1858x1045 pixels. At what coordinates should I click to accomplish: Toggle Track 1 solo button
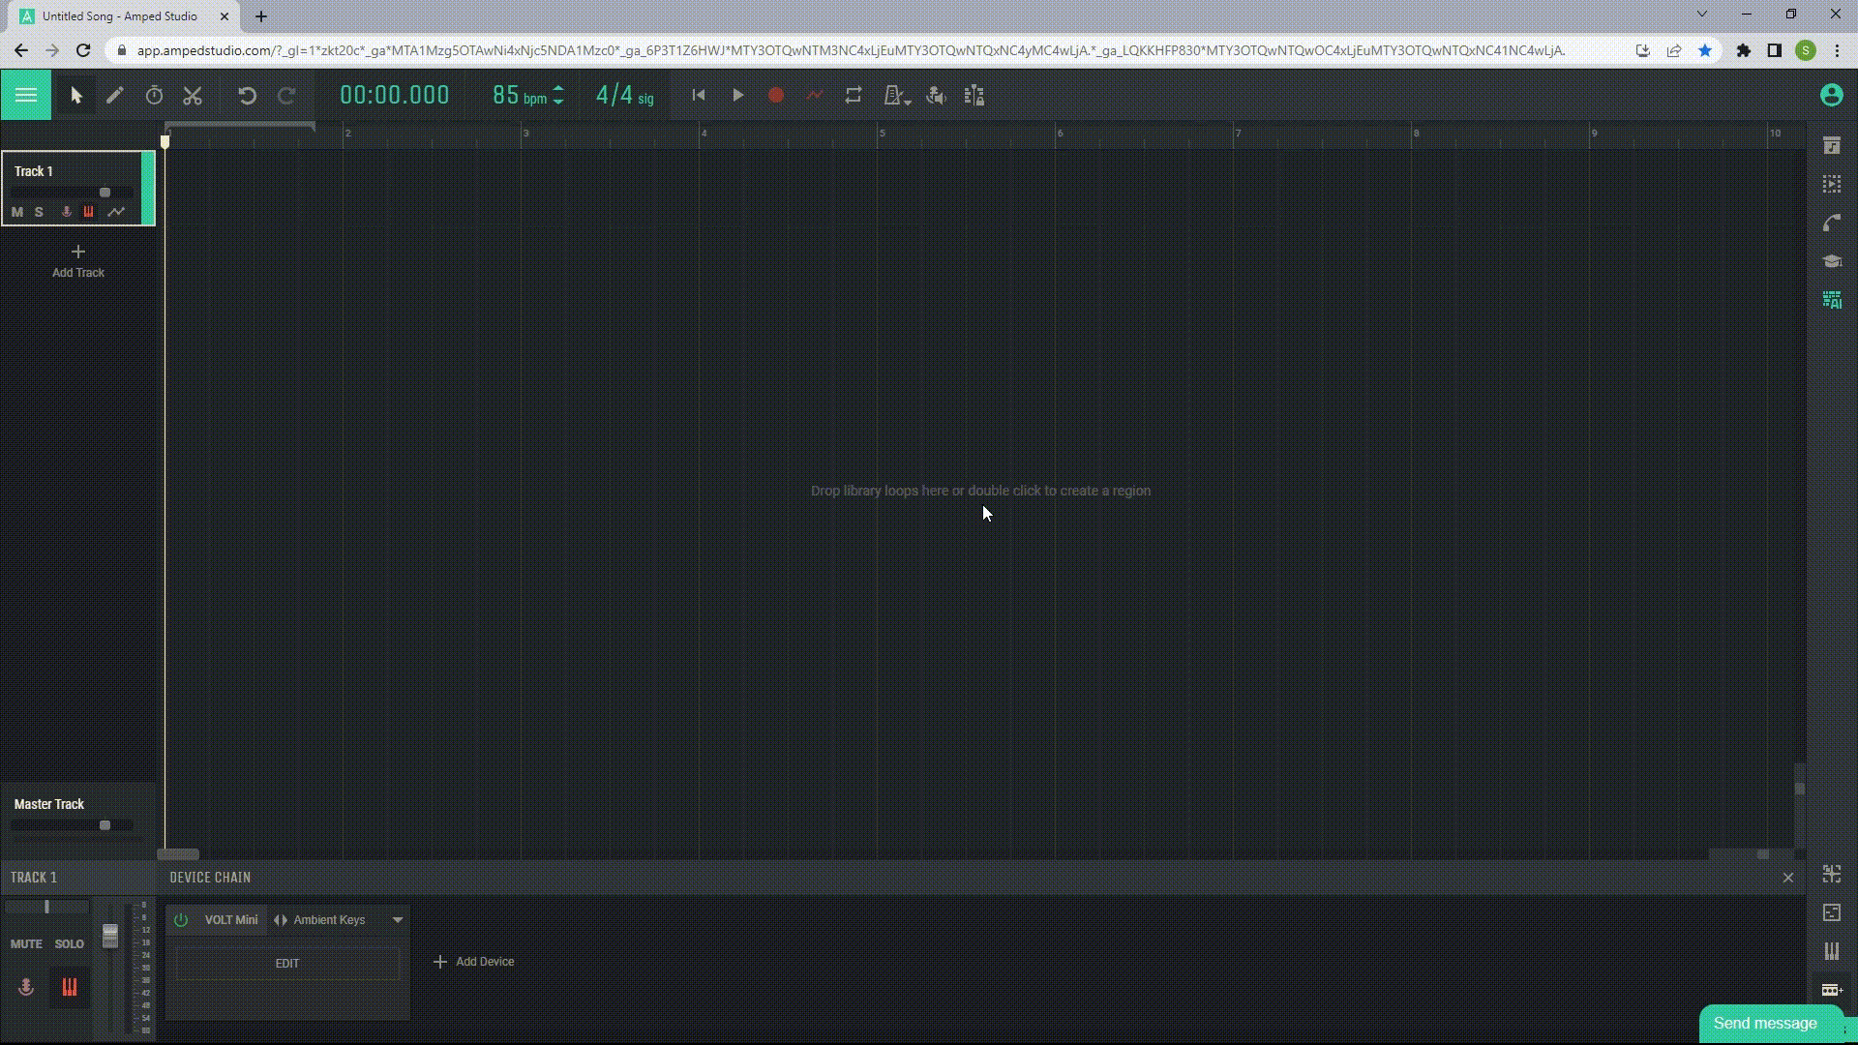39,212
